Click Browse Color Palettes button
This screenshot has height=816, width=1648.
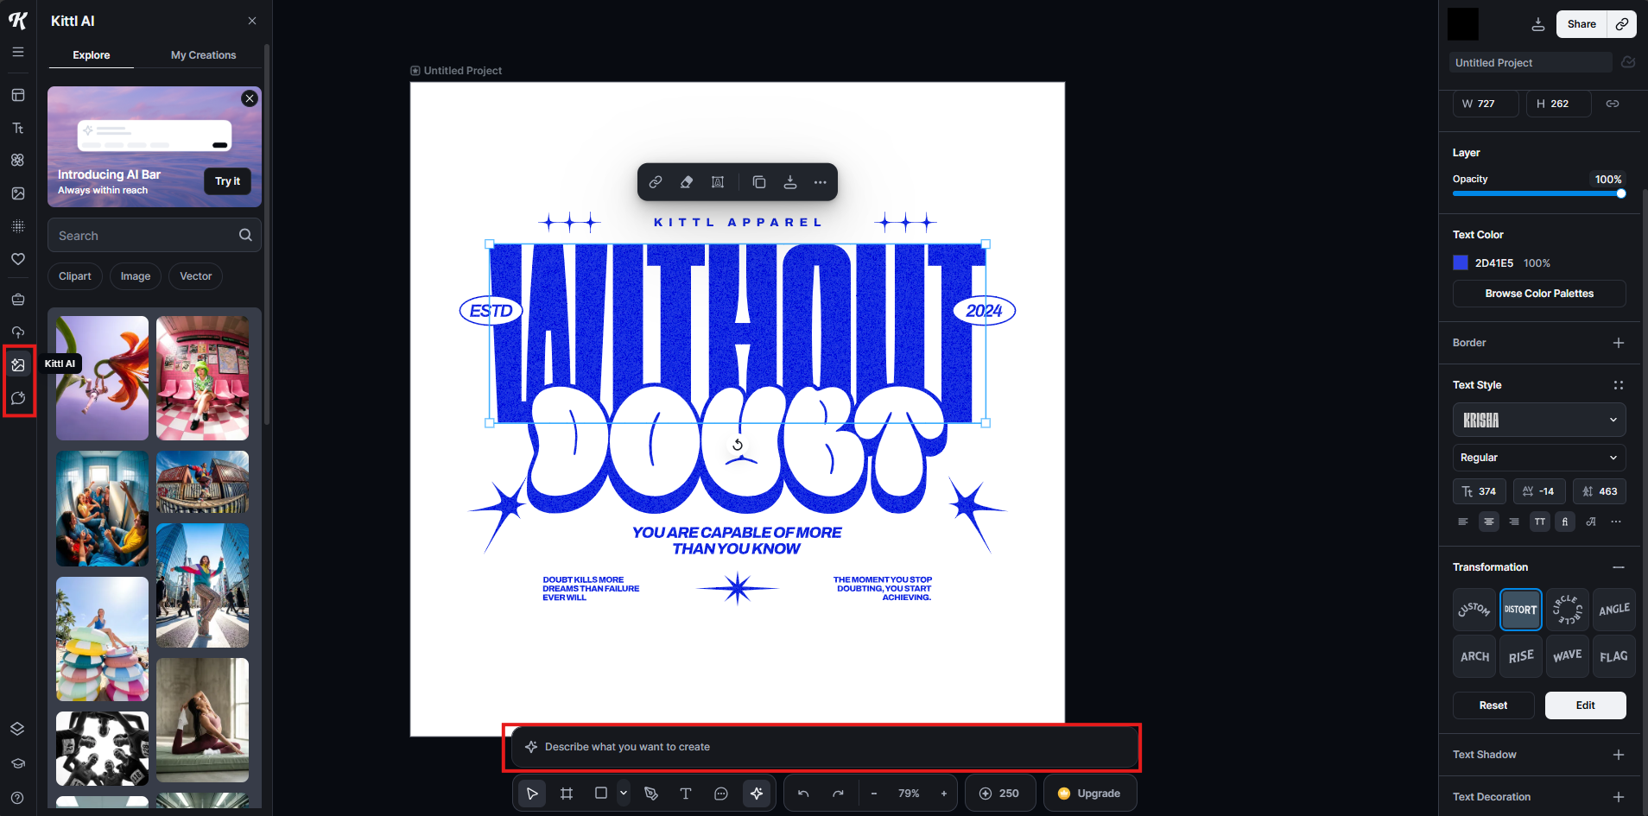pos(1539,294)
